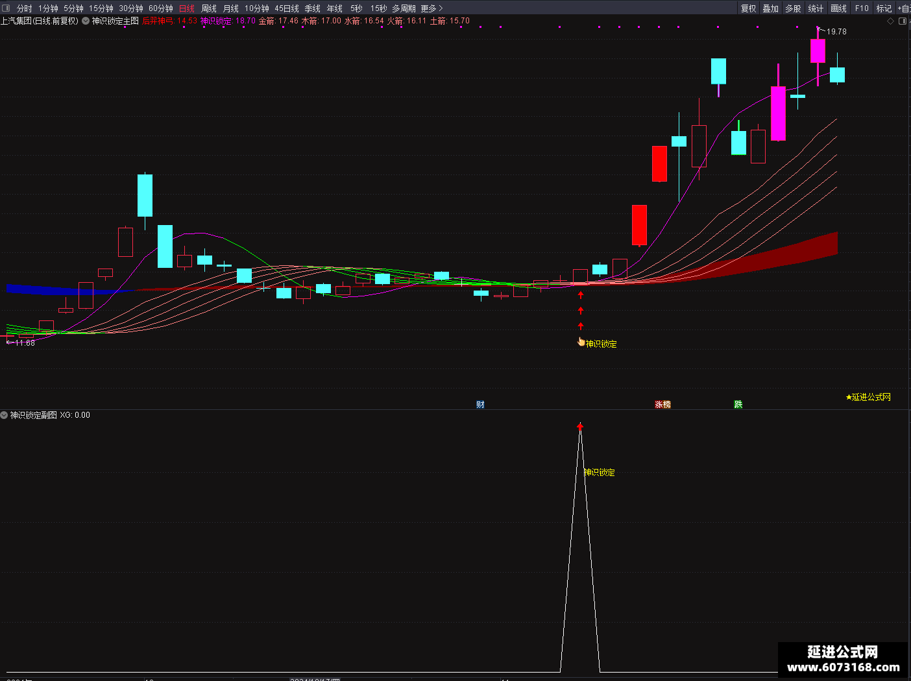
Task: Toggle the right side panel icon
Action: [902, 21]
